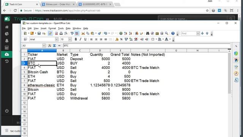Open the Tools menu
The image size is (243, 137).
tap(61, 29)
